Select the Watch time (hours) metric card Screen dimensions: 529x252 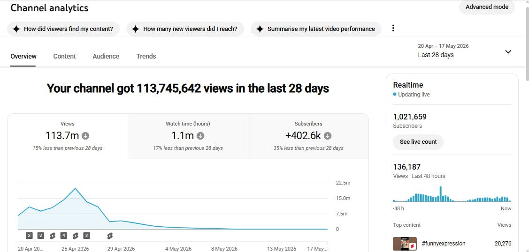coord(188,136)
